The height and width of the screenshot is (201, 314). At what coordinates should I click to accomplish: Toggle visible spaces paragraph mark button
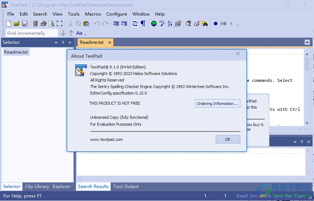(143, 24)
